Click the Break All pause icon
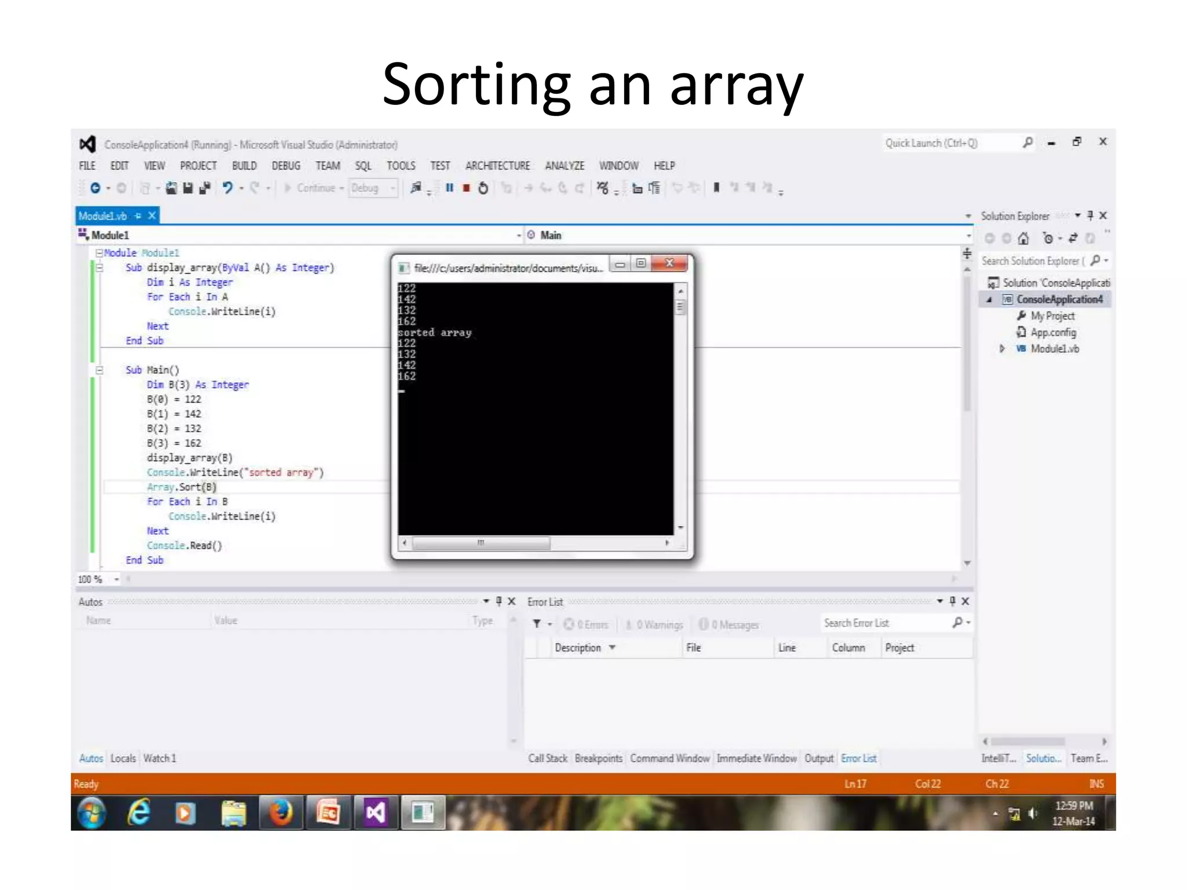The image size is (1187, 890). [x=449, y=188]
